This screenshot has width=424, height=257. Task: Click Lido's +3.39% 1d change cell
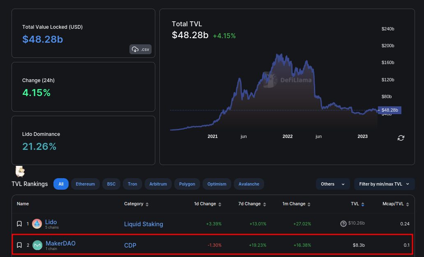(x=214, y=224)
